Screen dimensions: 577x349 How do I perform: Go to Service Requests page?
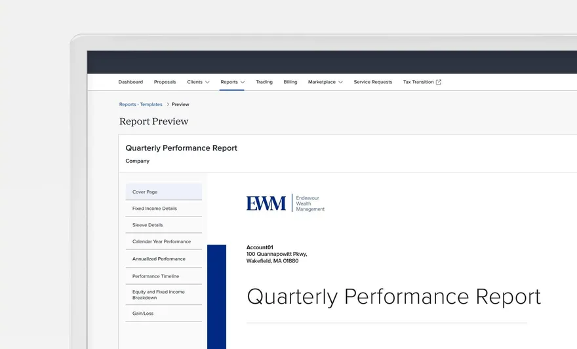[x=373, y=82]
